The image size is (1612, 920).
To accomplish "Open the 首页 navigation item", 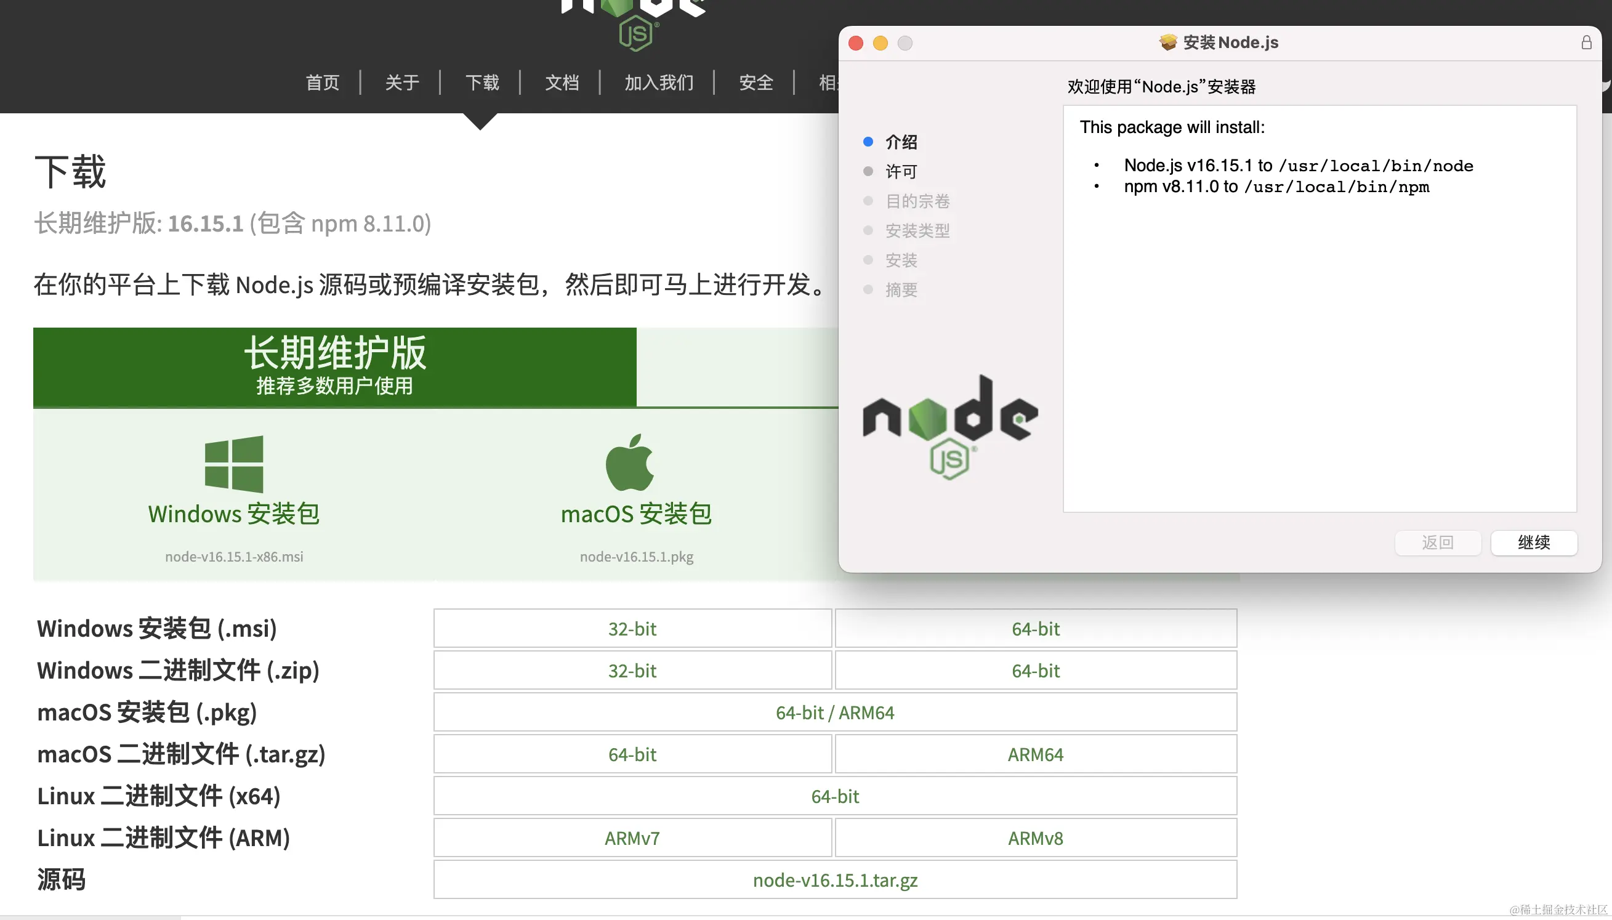I will click(322, 82).
